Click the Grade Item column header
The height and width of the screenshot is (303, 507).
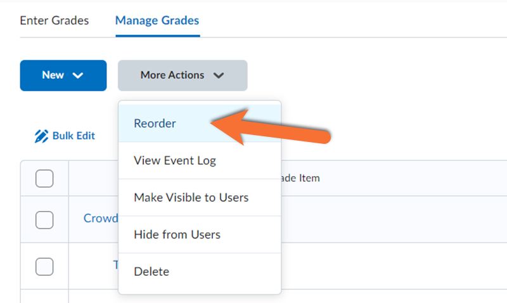(x=300, y=179)
